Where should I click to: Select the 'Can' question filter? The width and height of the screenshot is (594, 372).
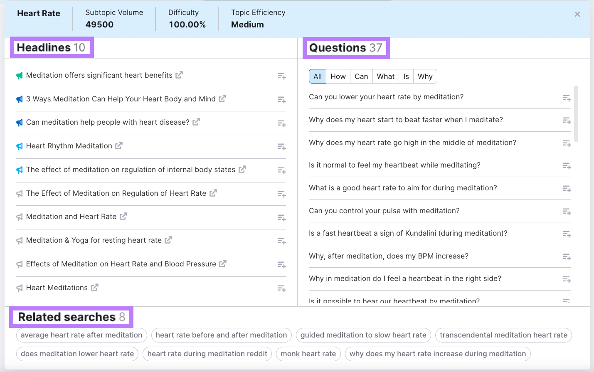tap(361, 76)
